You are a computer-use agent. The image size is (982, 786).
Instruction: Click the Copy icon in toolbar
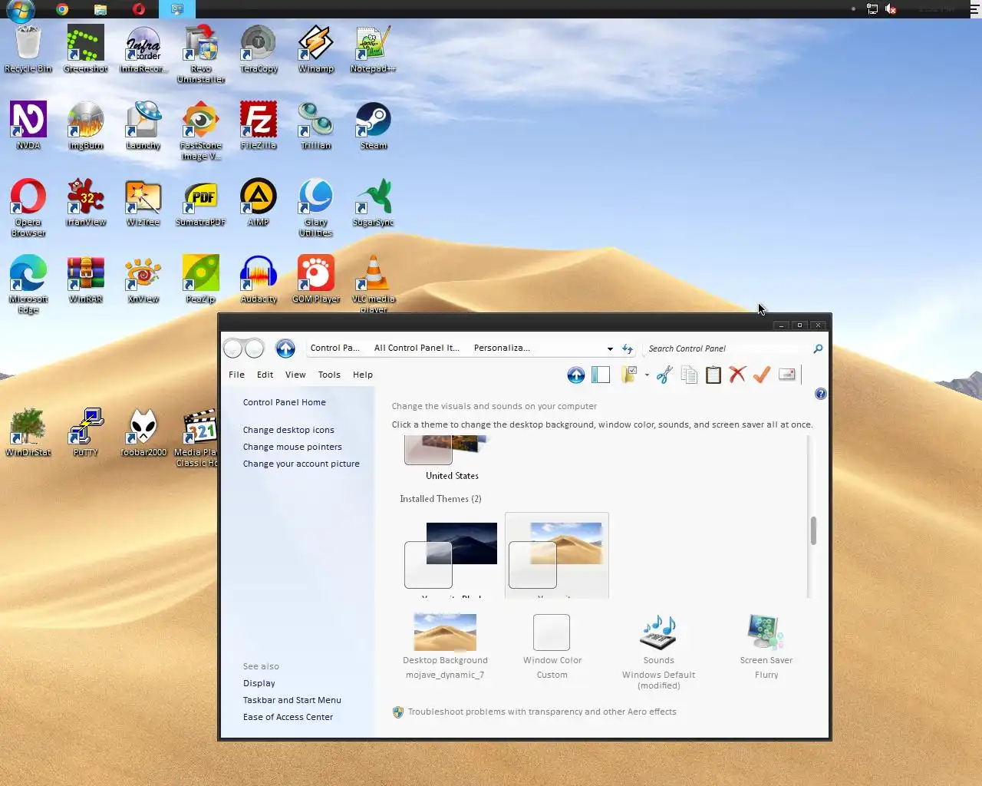click(689, 375)
